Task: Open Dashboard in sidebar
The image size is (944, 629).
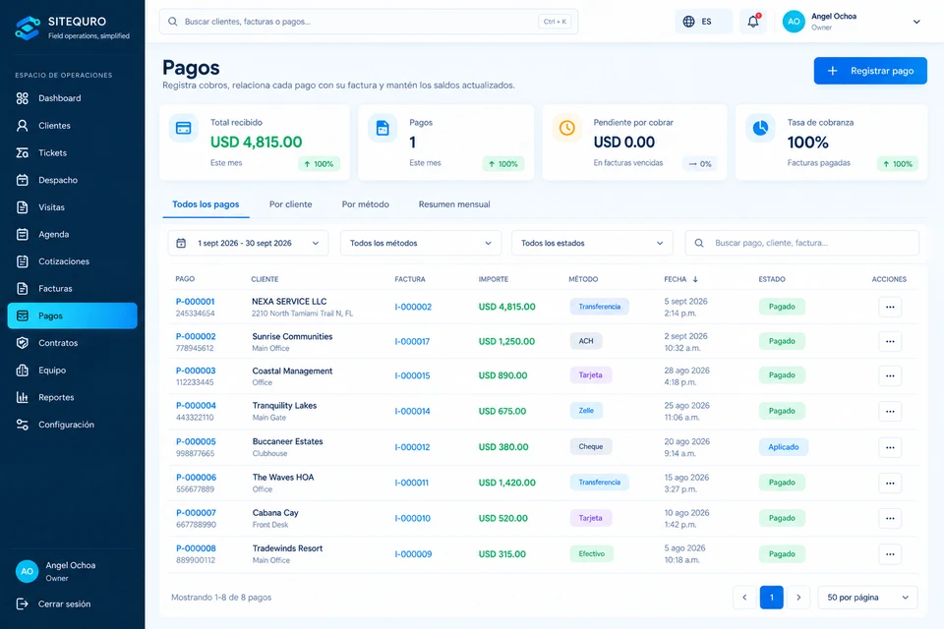Action: coord(72,98)
